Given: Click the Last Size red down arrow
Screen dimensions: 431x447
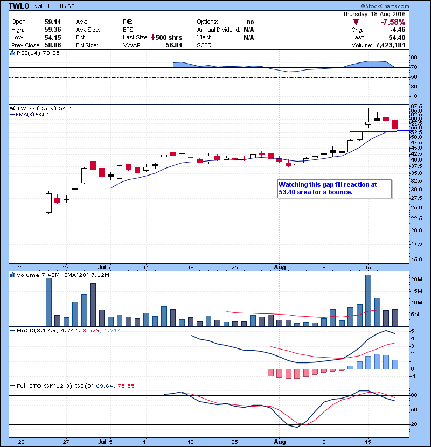Looking at the screenshot, I should [153, 38].
